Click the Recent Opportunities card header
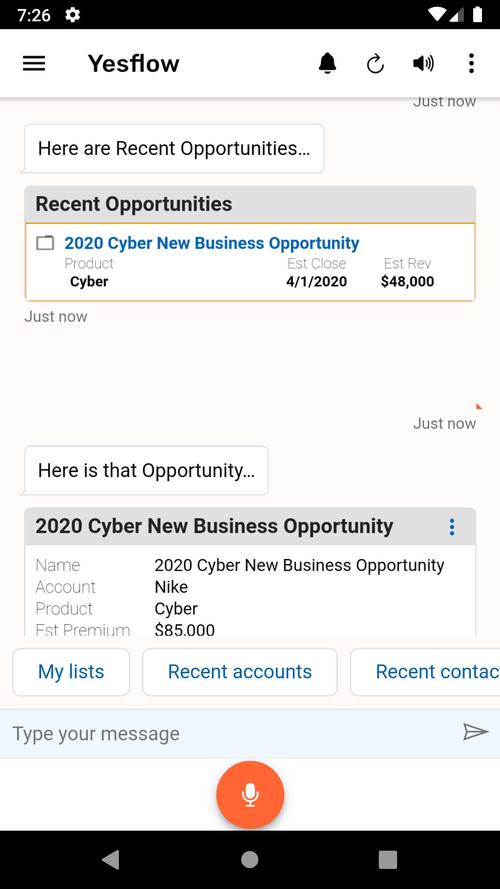 point(250,204)
